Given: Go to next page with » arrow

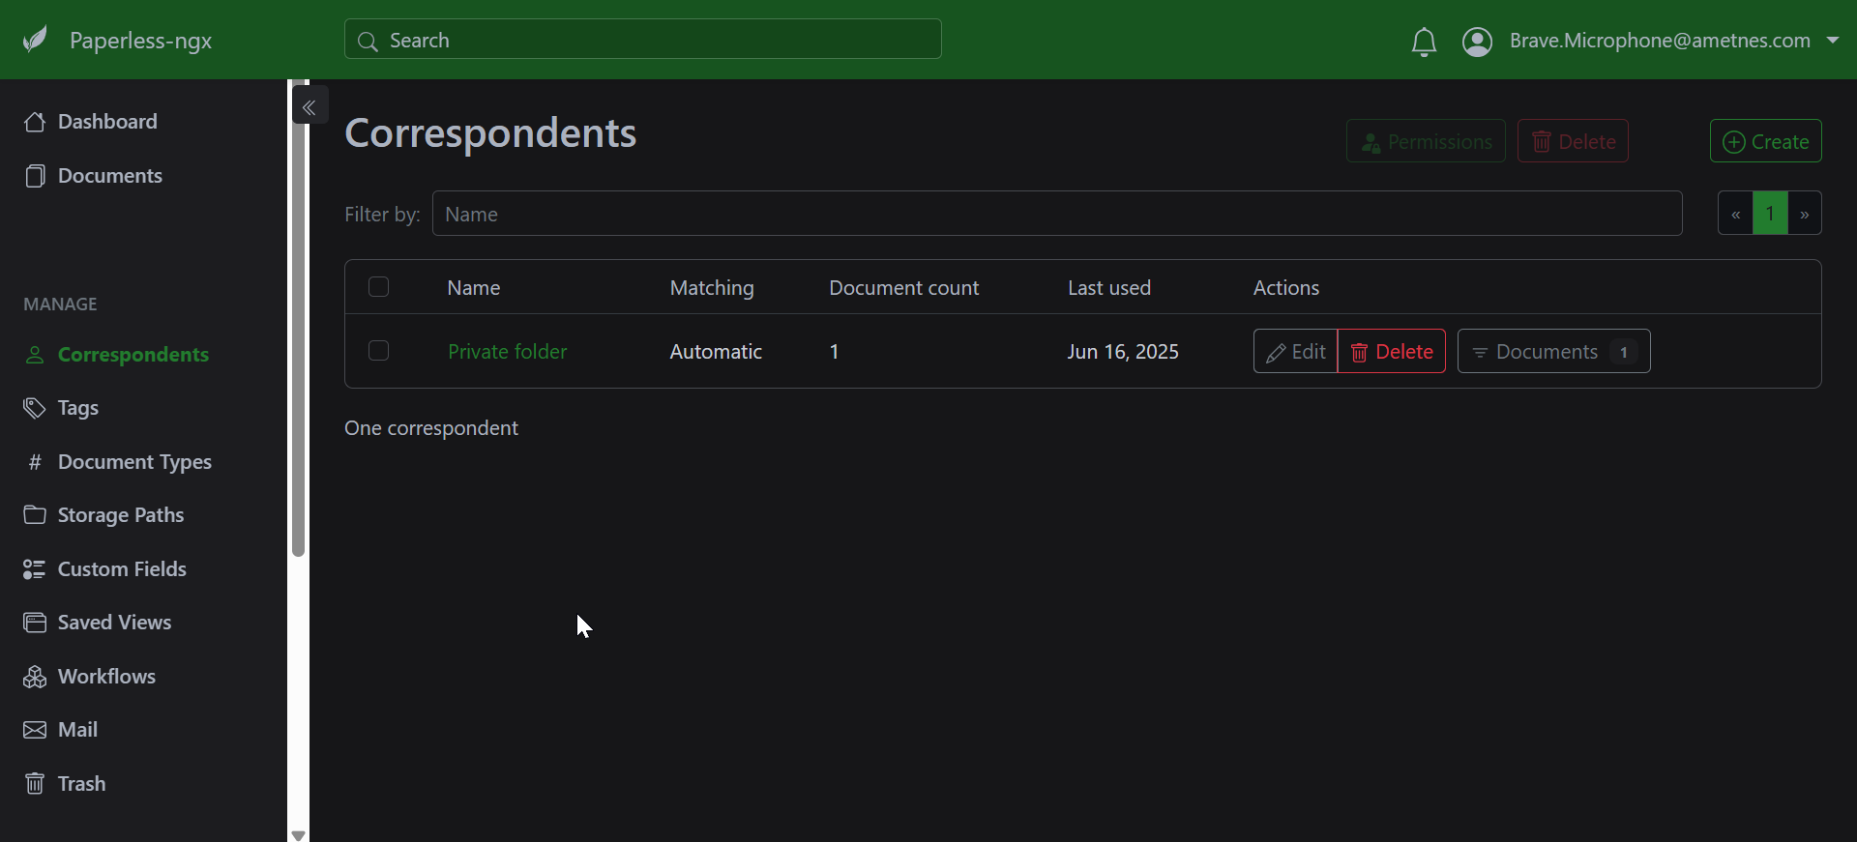Looking at the screenshot, I should 1805,214.
